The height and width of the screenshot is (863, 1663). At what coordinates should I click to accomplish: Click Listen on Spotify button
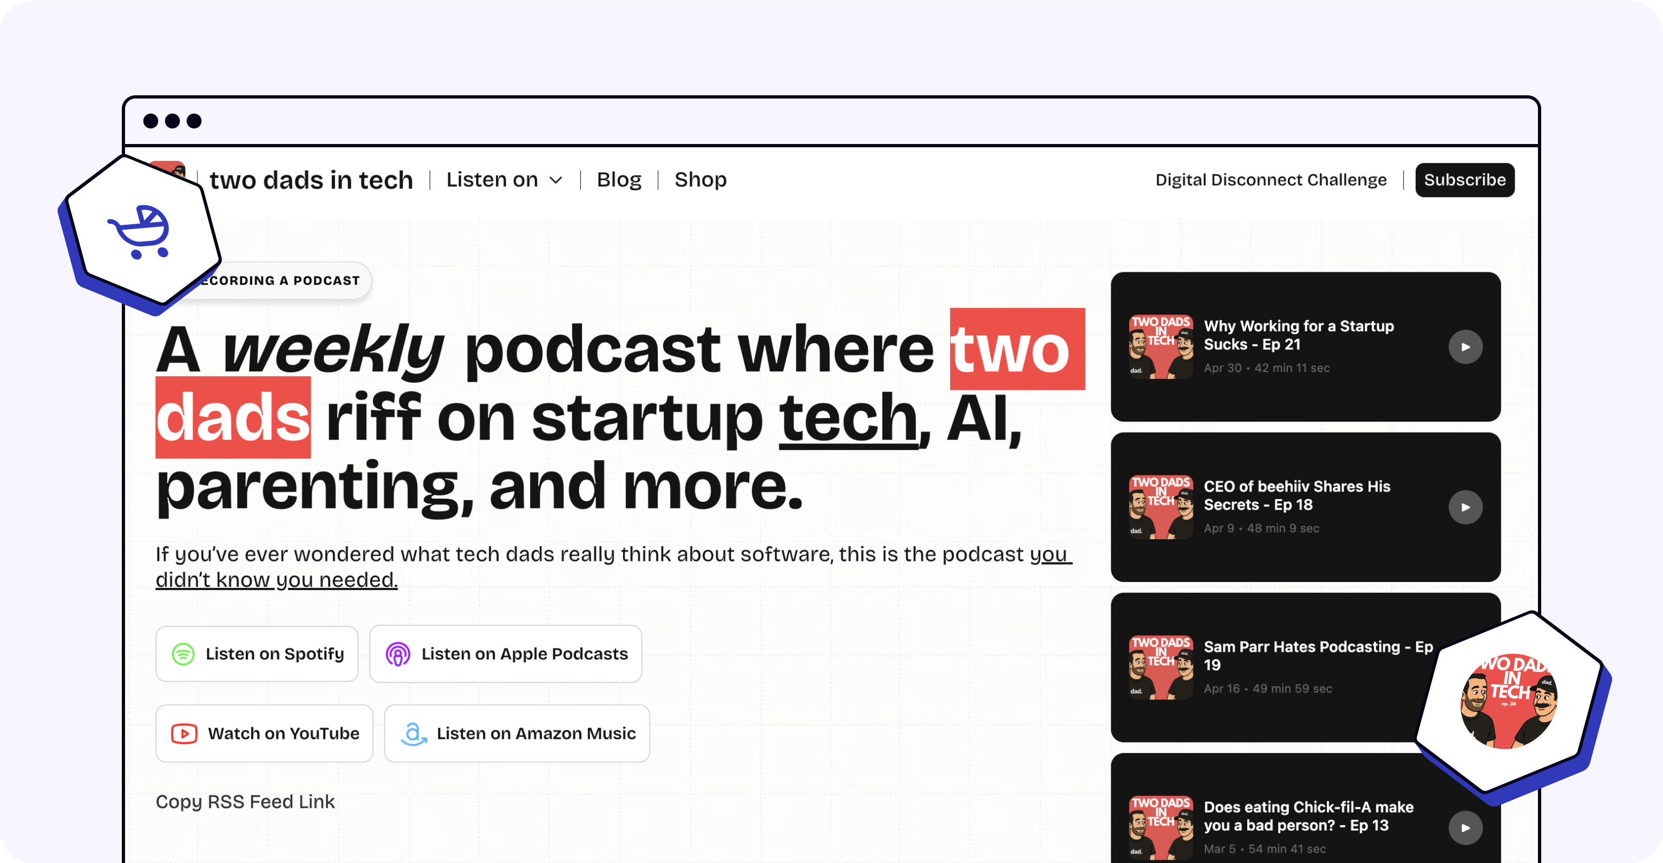pyautogui.click(x=257, y=653)
